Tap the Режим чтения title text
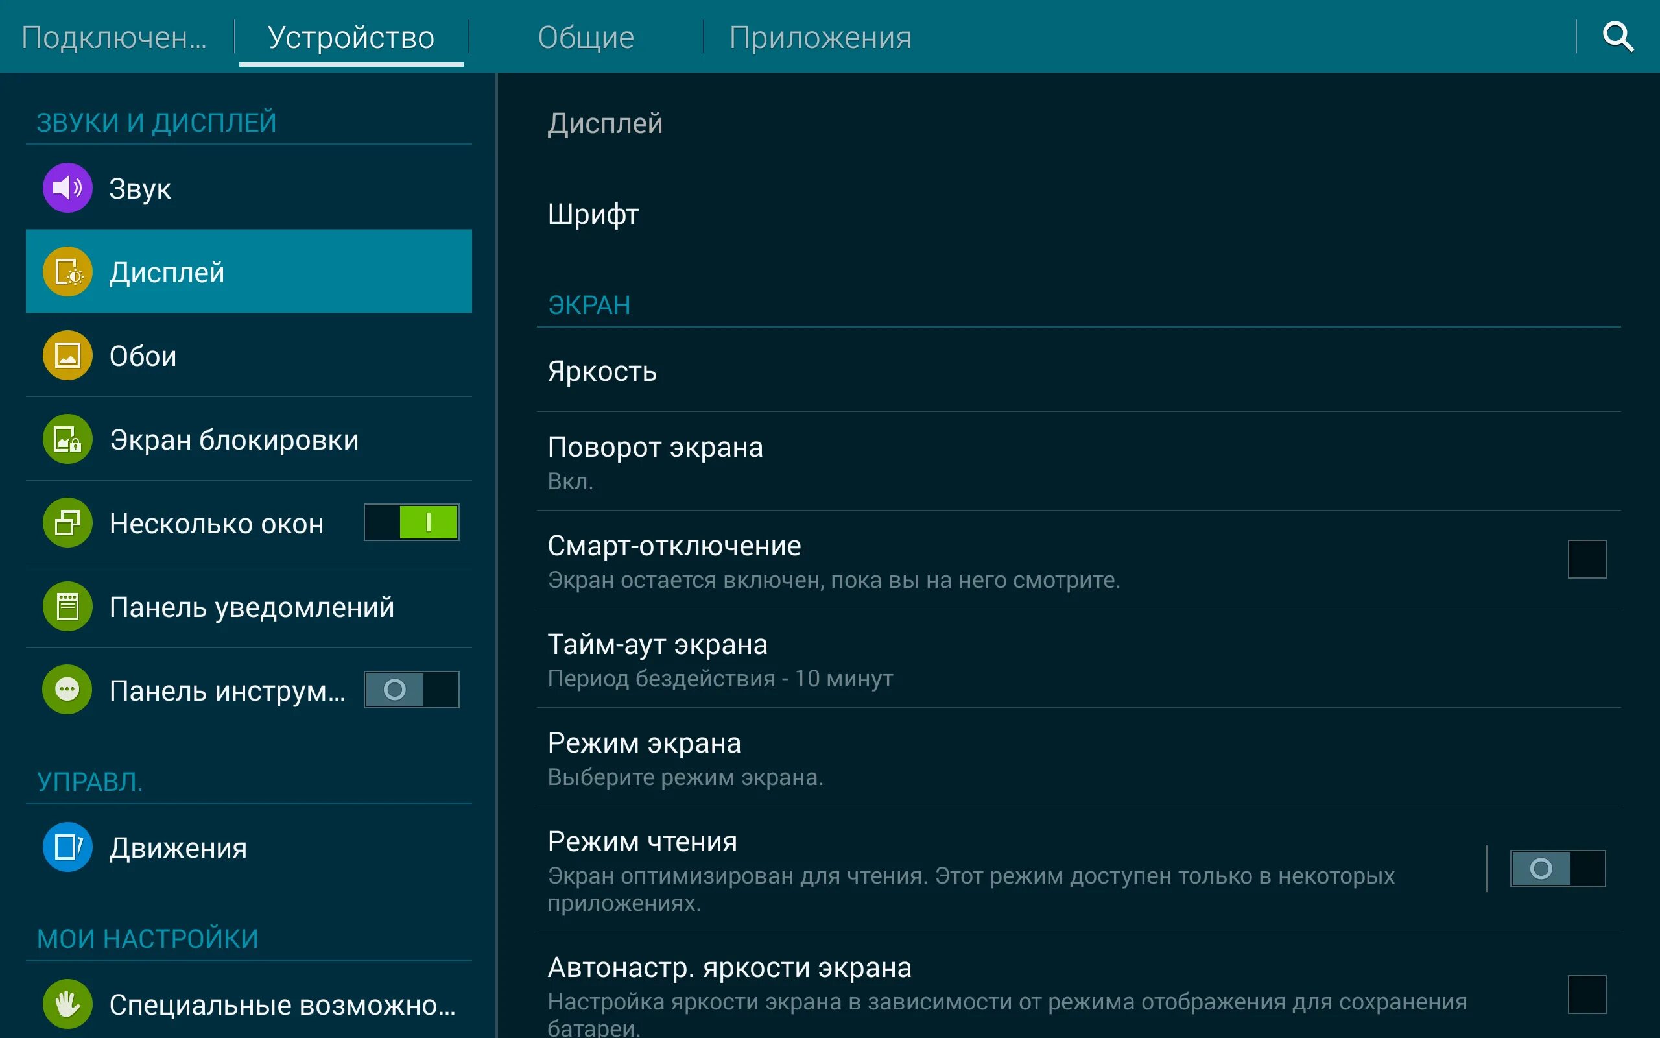 (642, 841)
